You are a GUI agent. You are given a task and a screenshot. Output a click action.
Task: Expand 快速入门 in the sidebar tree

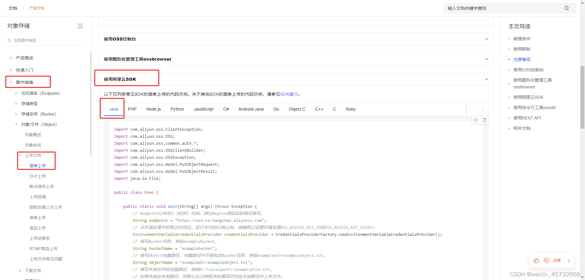pos(11,70)
